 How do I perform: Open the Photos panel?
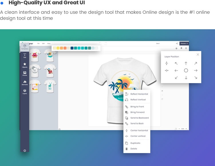[25, 73]
